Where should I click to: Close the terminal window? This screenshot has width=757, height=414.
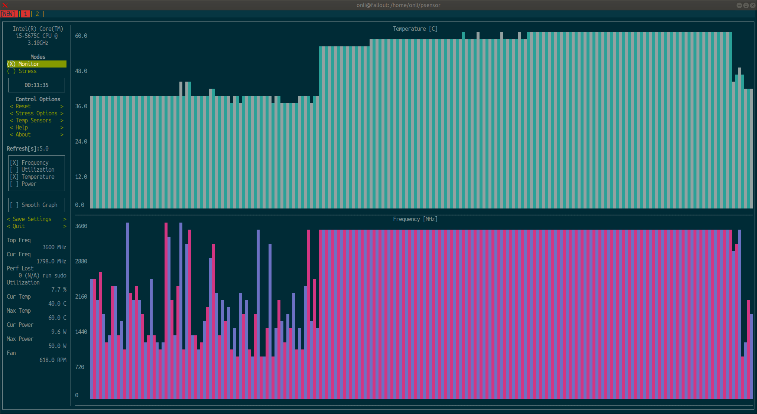coord(753,5)
